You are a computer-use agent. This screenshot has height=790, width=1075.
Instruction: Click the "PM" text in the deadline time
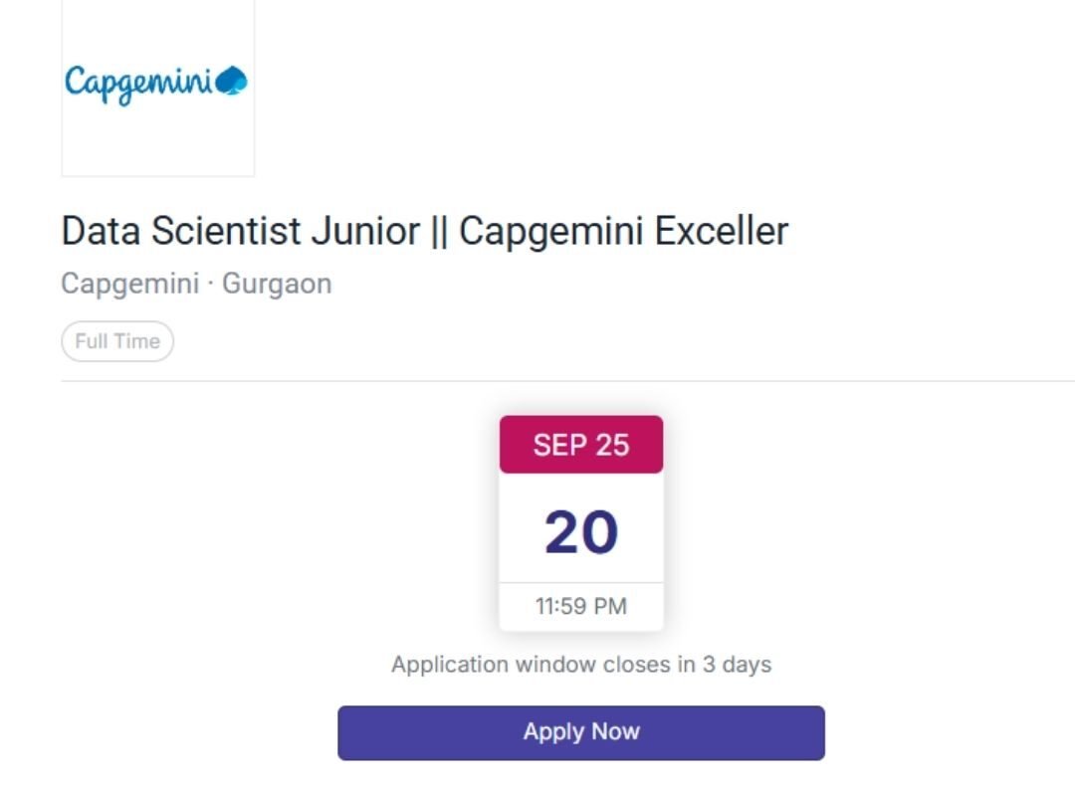(609, 606)
